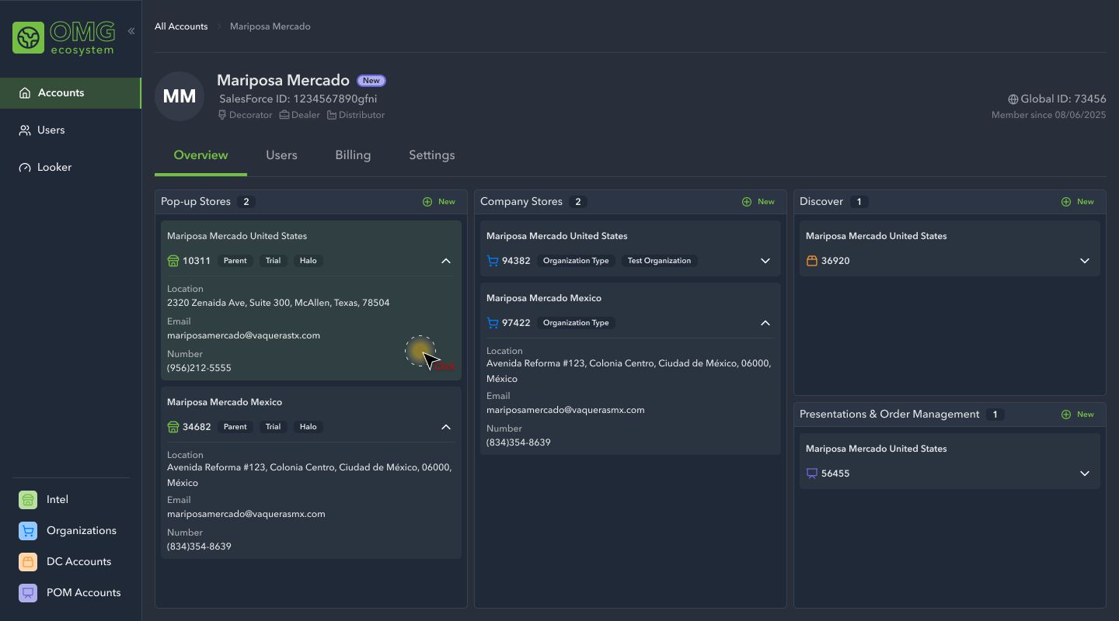Collapse pop-up store 10311 details
Image resolution: width=1119 pixels, height=621 pixels.
point(446,261)
